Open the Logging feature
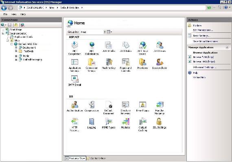 92,124
